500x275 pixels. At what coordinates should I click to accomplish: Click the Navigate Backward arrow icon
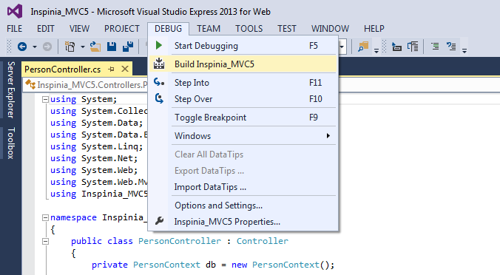22,47
